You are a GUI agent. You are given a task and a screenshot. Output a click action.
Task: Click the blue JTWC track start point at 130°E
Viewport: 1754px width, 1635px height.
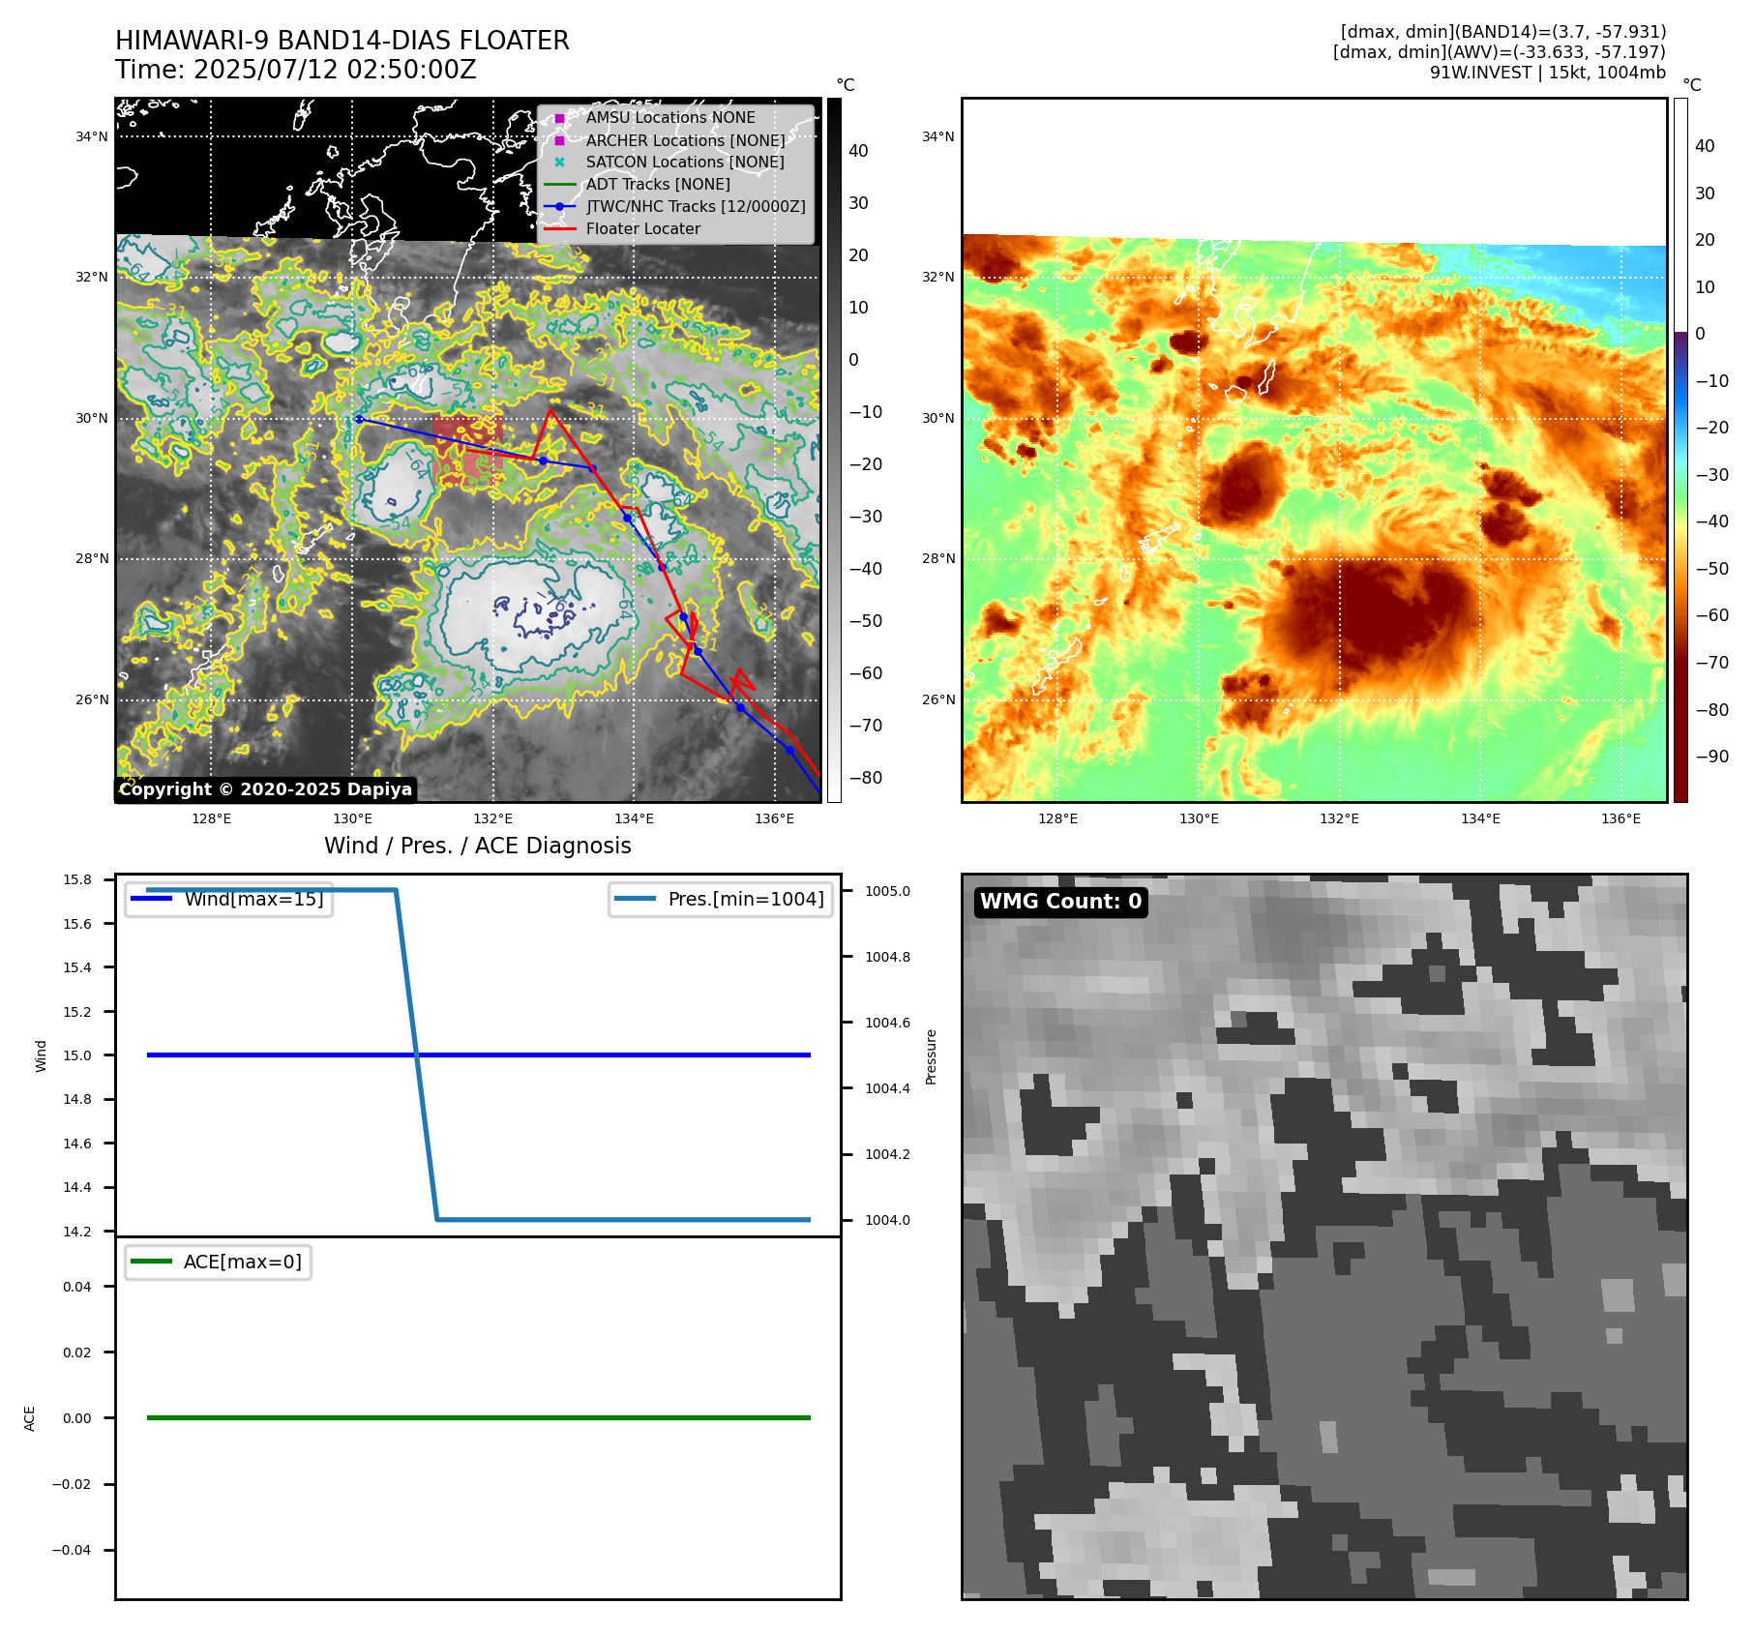coord(359,419)
